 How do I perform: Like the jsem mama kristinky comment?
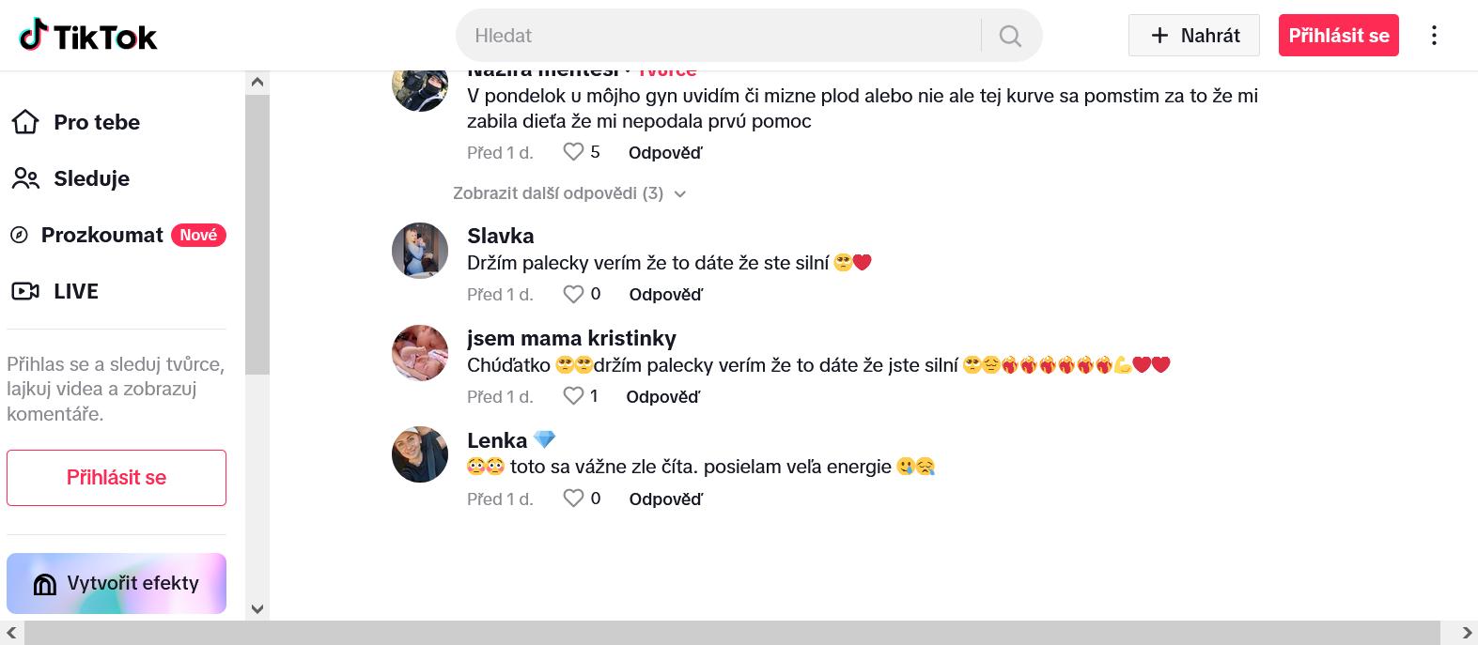[x=573, y=396]
